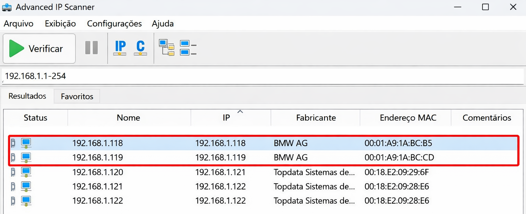The height and width of the screenshot is (214, 526).
Task: Switch to the Favoritos tab
Action: point(77,96)
